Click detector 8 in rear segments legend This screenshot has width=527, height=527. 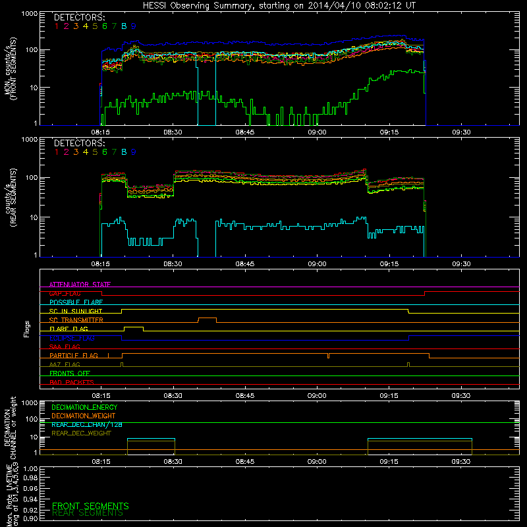tap(124, 152)
